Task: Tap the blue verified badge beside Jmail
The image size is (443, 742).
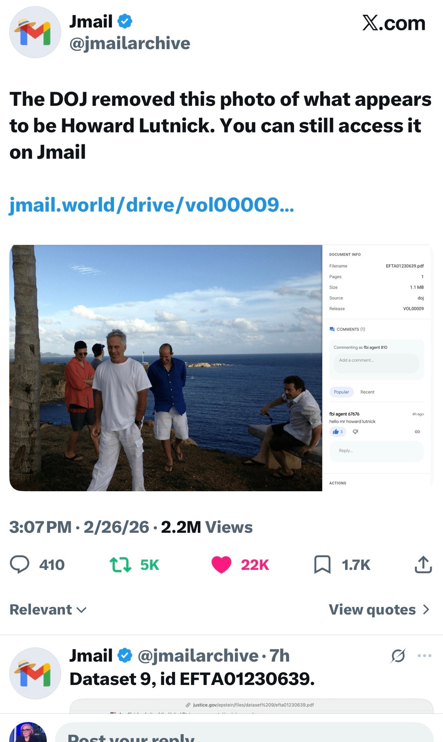Action: tap(125, 21)
